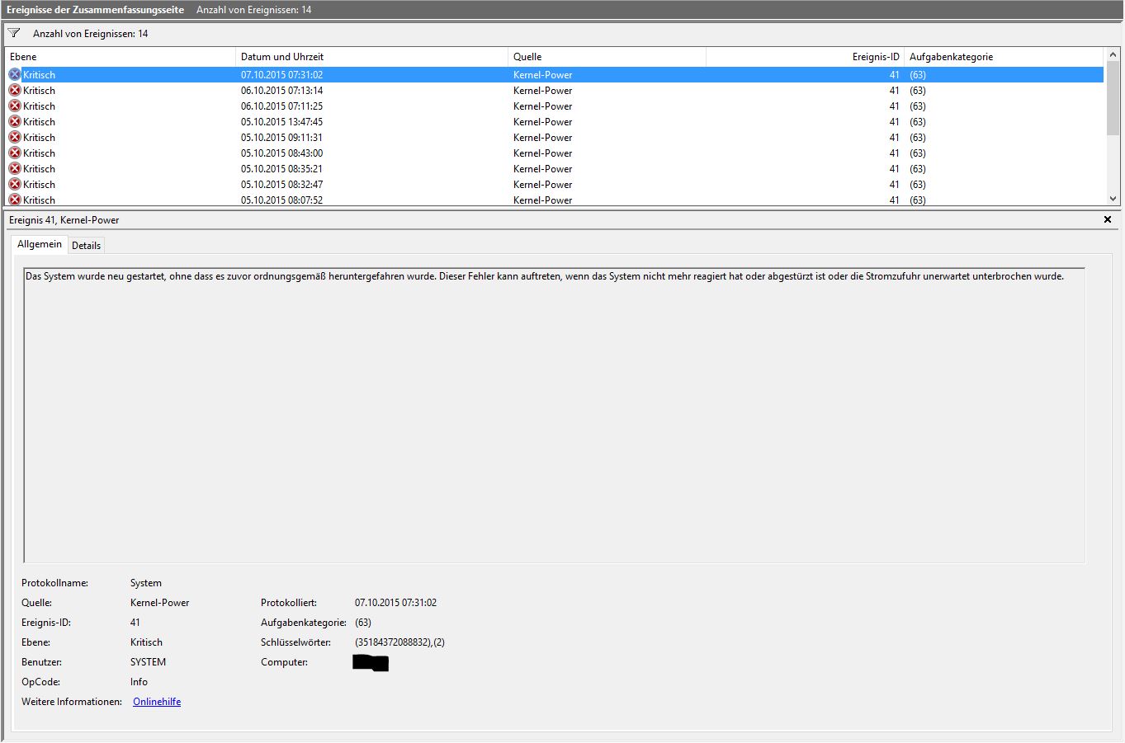Screen dimensions: 1125x743
Task: Click critical icon of 05.10.2015 08:35:21 event
Action: click(x=15, y=168)
